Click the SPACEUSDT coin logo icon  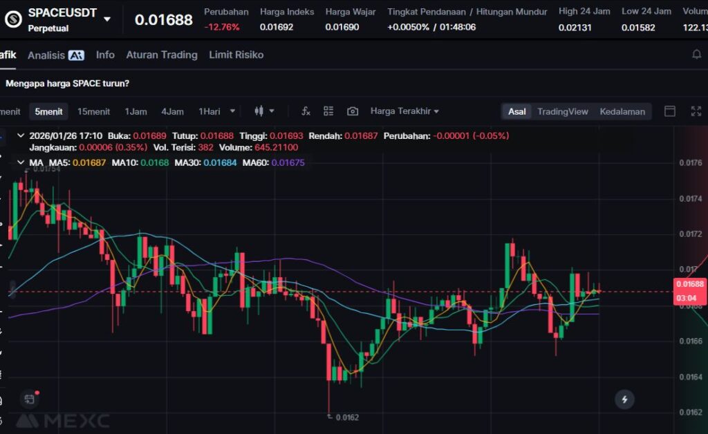[13, 19]
